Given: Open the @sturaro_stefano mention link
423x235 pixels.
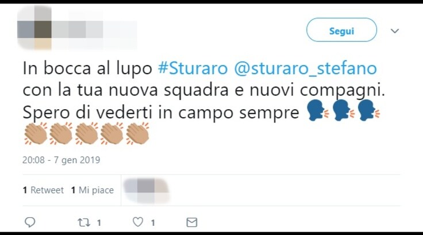Looking at the screenshot, I should [x=305, y=68].
